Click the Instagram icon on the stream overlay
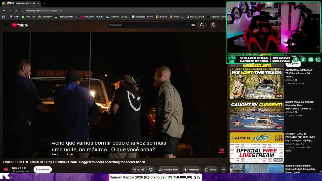The image size is (322, 181). 318,60
